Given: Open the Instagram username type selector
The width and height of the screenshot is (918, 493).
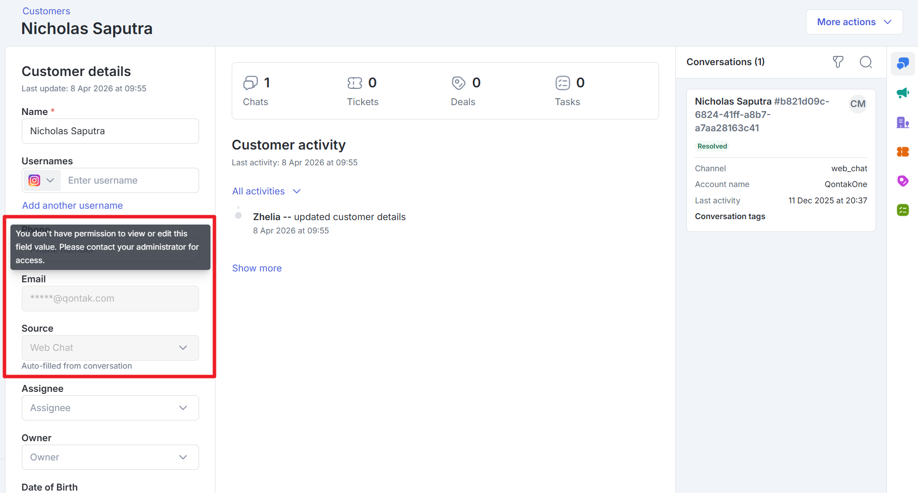Looking at the screenshot, I should coord(42,181).
